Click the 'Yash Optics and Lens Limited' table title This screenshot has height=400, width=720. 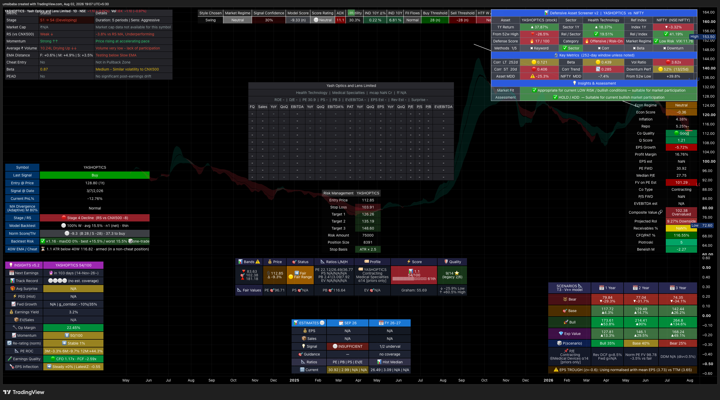(x=351, y=86)
